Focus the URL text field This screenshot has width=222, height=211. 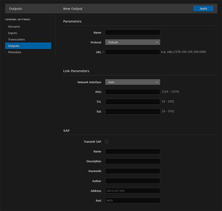coord(133,52)
